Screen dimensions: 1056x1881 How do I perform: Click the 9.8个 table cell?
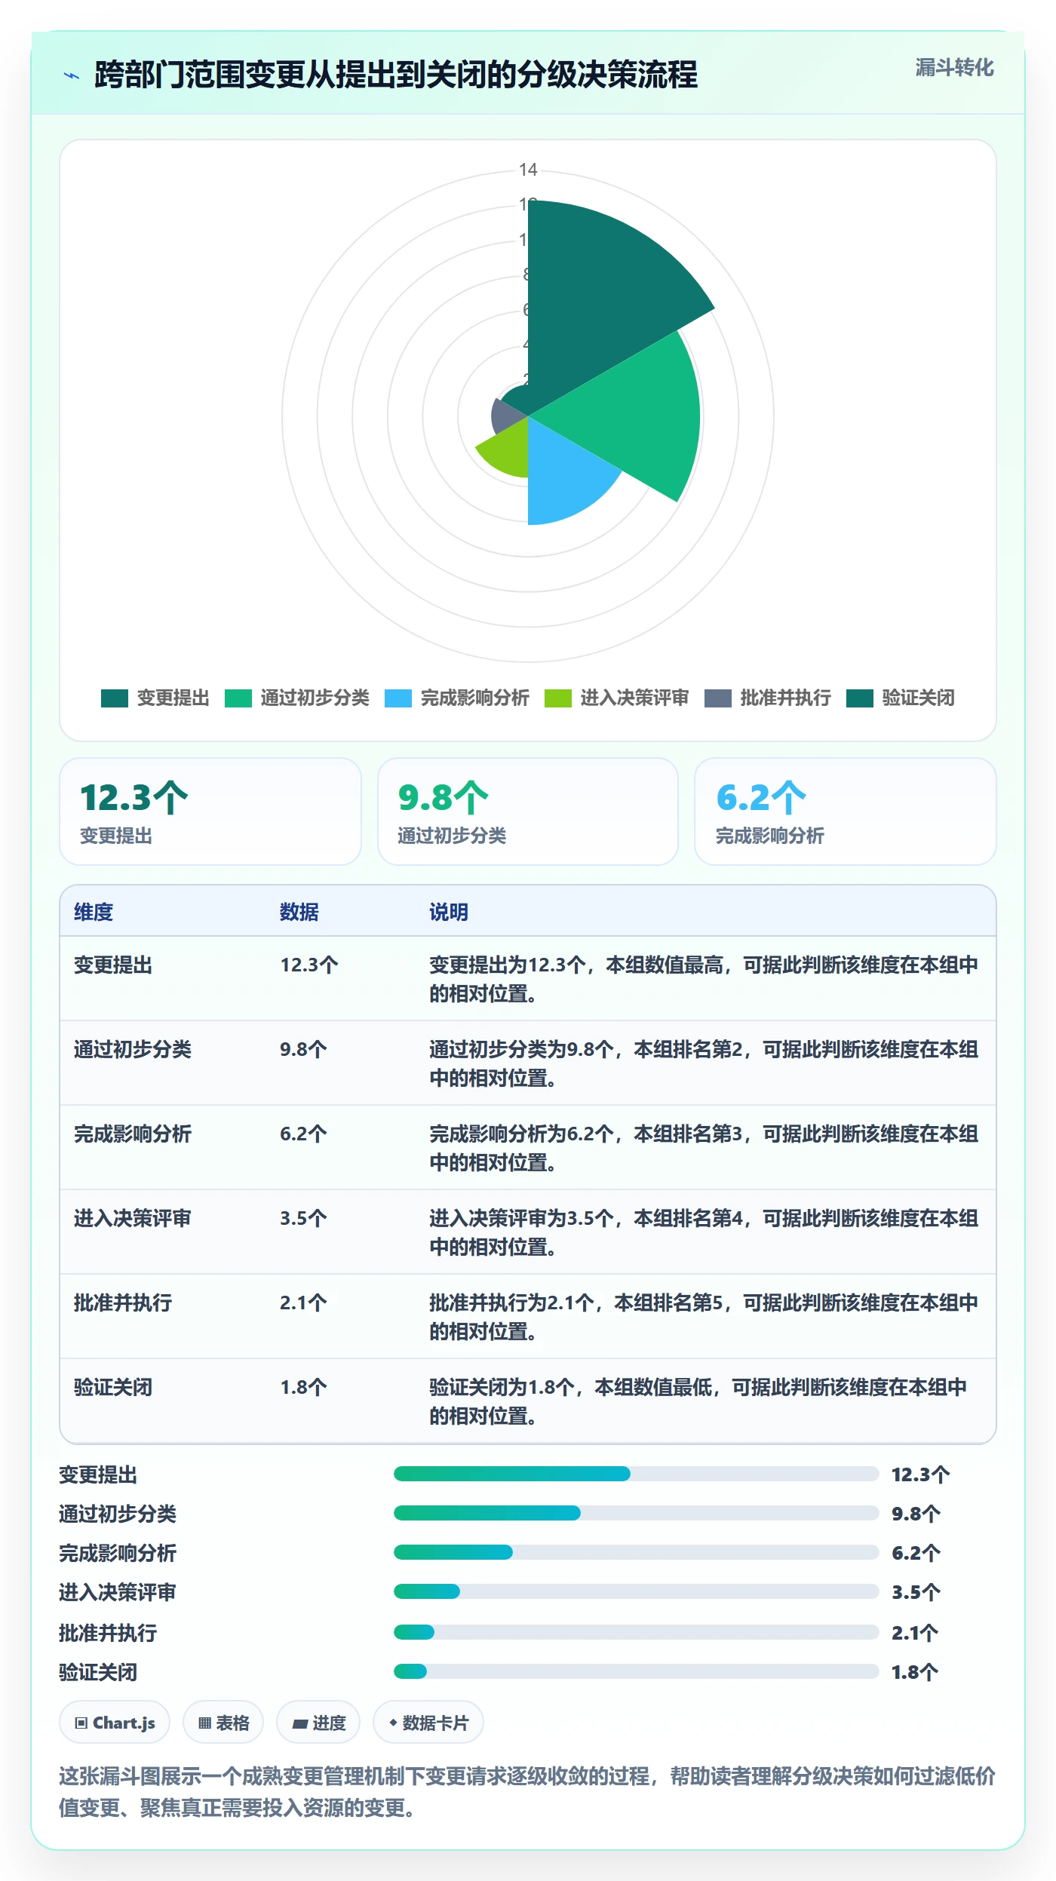pos(303,1050)
